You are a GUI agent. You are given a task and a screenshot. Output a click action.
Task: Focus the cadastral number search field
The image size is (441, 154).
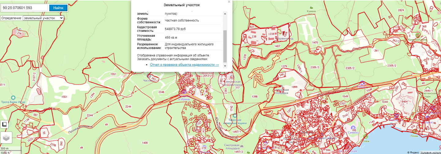[24, 8]
